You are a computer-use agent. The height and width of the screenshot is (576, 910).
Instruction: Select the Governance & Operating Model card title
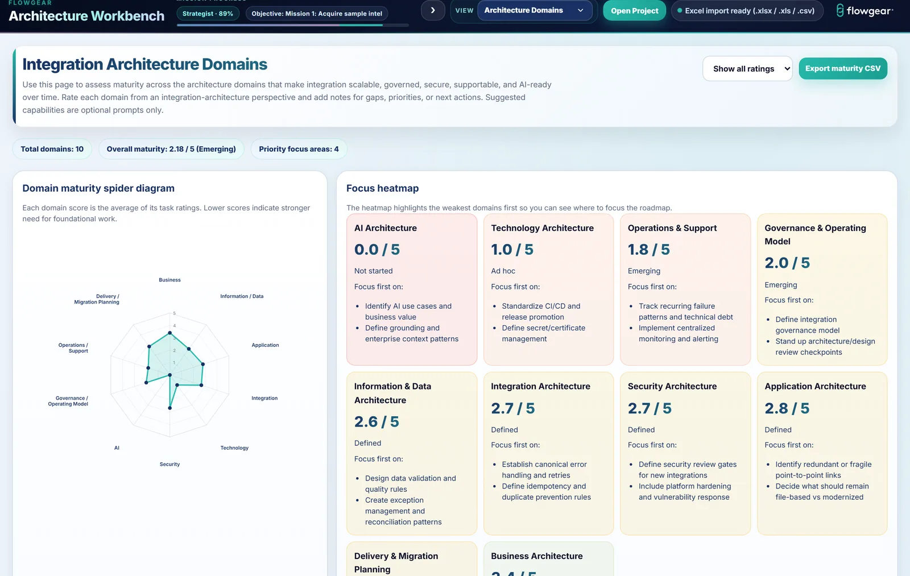click(x=816, y=234)
